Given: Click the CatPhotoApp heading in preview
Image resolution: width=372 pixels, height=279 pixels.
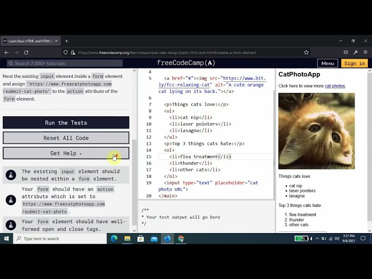Looking at the screenshot, I should coord(299,74).
